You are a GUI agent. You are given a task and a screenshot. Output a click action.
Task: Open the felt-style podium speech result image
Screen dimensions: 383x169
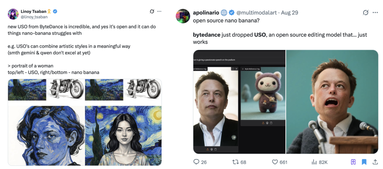point(332,102)
